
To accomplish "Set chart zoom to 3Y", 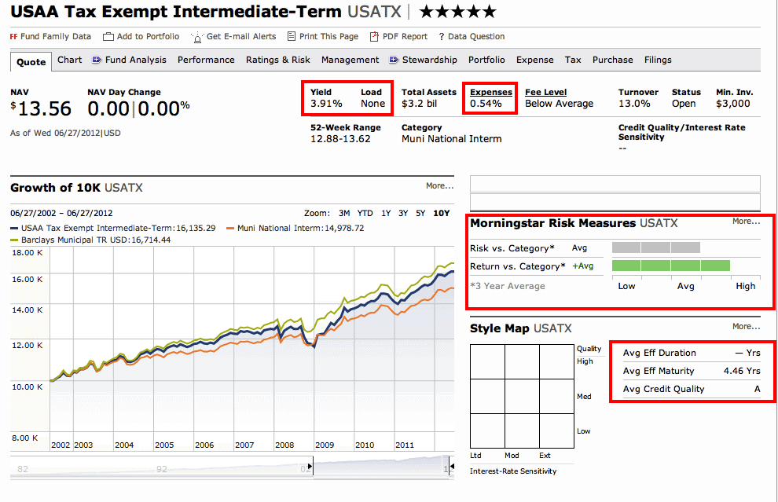I will click(403, 214).
